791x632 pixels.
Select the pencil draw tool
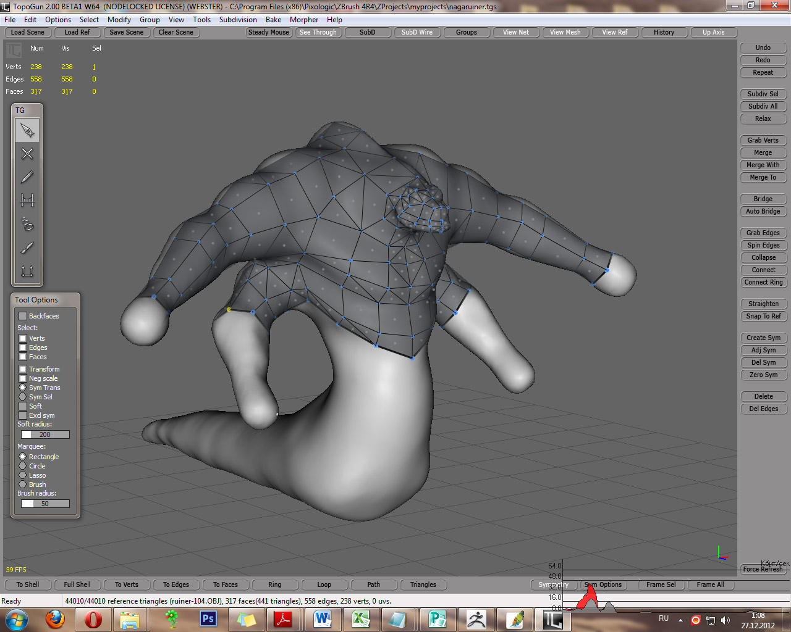[27, 177]
